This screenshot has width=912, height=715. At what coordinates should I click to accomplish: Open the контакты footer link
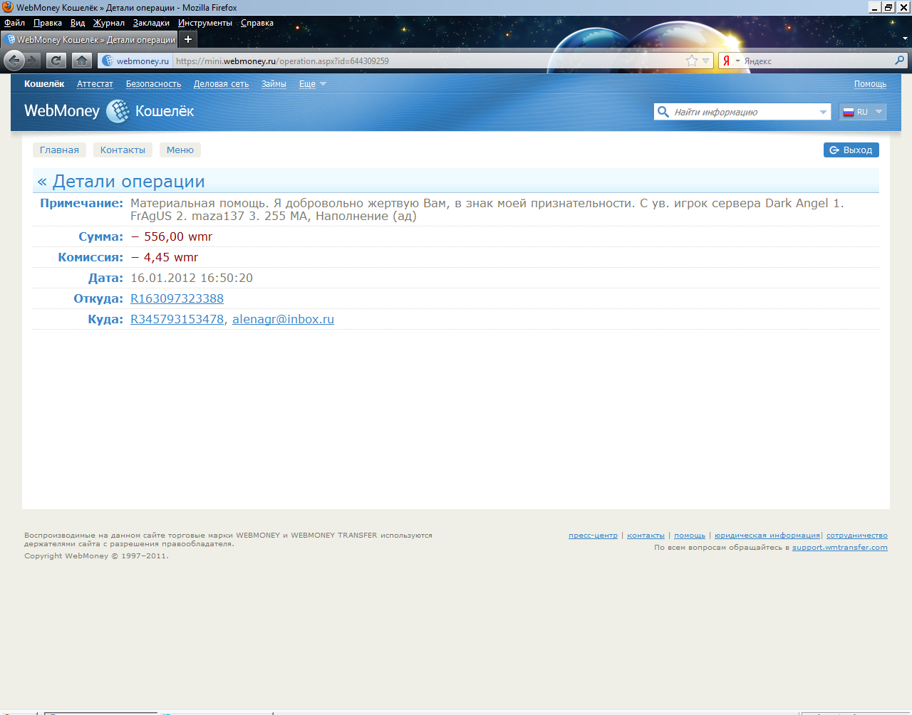(646, 535)
